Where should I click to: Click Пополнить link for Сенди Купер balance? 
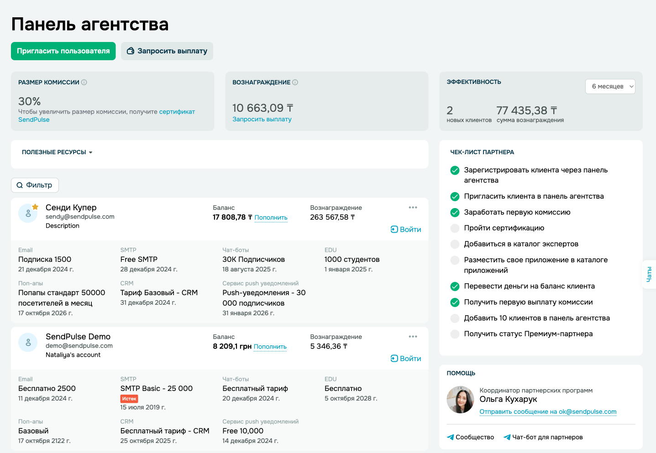point(271,218)
